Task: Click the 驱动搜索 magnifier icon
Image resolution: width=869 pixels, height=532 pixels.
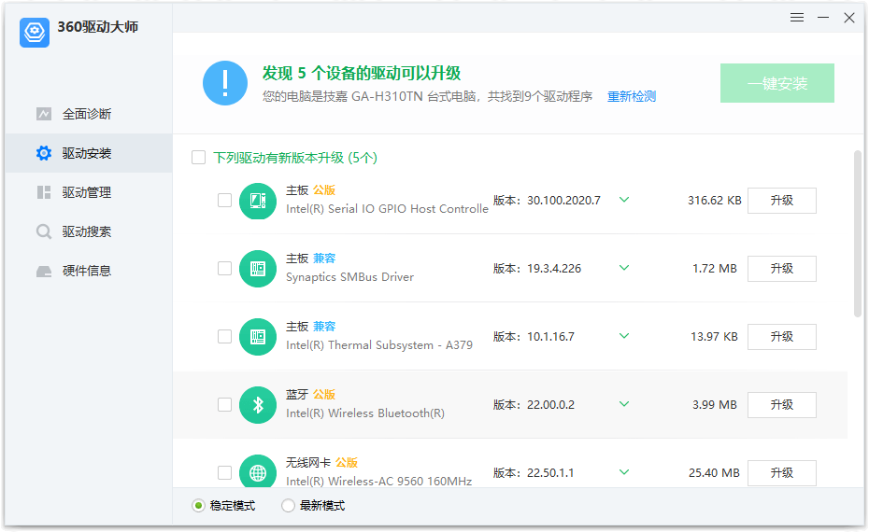Action: [x=44, y=231]
